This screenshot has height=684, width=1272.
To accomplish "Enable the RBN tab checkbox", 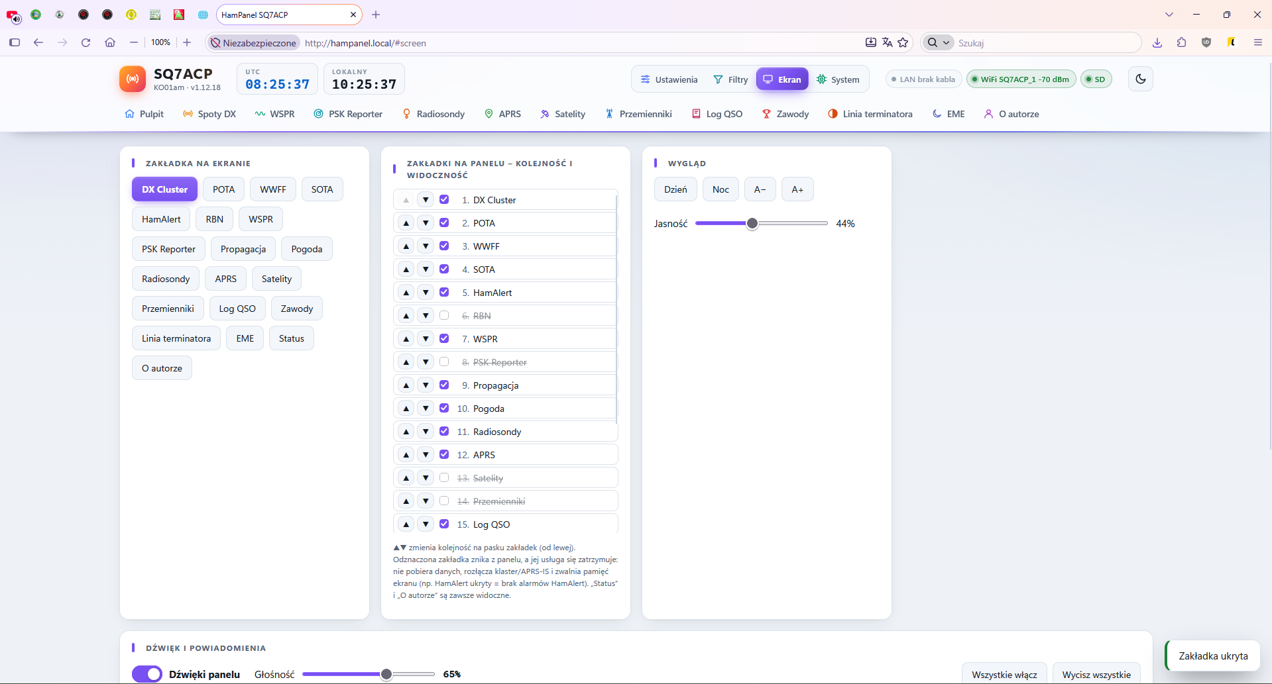I will coord(444,315).
